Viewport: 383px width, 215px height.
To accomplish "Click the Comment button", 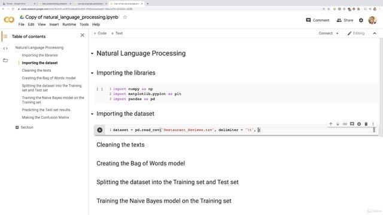I will (318, 20).
